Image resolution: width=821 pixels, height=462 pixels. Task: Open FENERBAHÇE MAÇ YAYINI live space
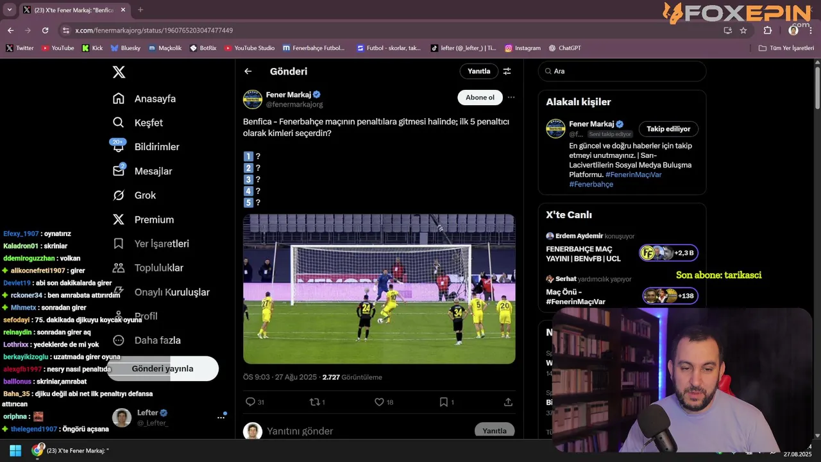coord(622,248)
